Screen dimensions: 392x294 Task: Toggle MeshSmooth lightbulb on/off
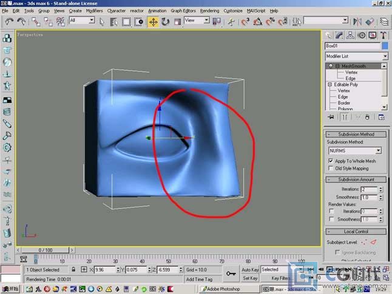coord(331,66)
